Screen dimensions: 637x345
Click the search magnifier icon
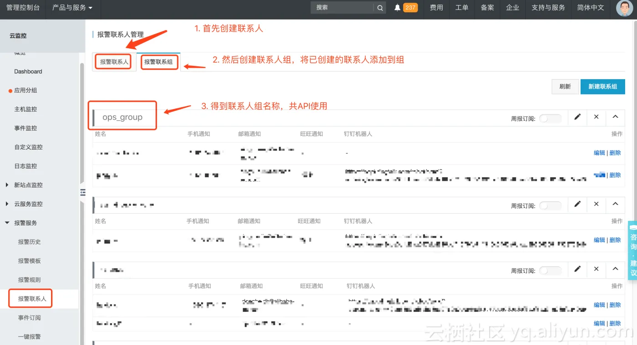[380, 8]
